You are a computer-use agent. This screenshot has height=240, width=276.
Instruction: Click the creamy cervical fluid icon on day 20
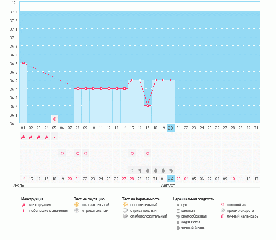pyautogui.click(x=171, y=170)
